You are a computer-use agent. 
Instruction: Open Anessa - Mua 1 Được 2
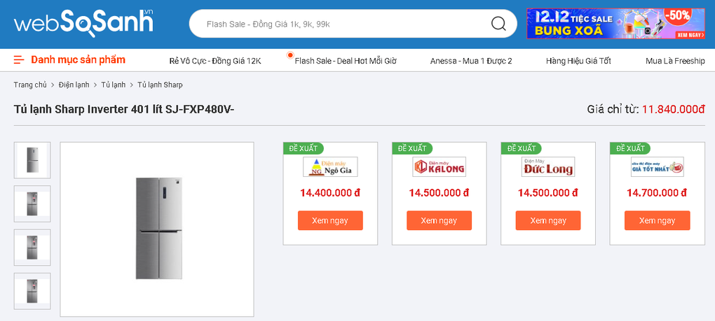click(x=471, y=61)
